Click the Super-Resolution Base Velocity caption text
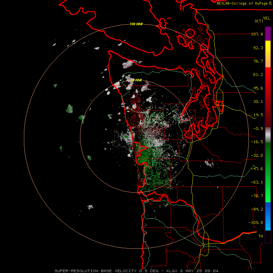This screenshot has height=273, width=273. [x=136, y=271]
